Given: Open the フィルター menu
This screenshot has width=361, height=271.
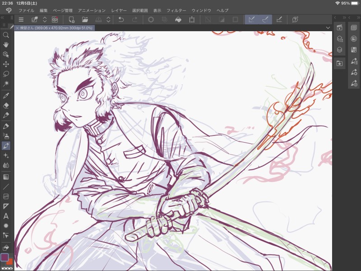Looking at the screenshot, I should pyautogui.click(x=176, y=10).
